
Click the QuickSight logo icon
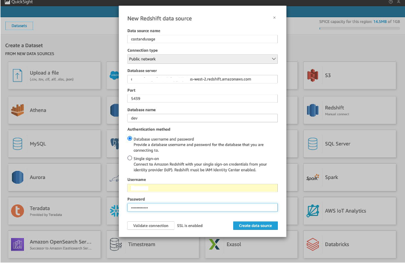pyautogui.click(x=7, y=2)
